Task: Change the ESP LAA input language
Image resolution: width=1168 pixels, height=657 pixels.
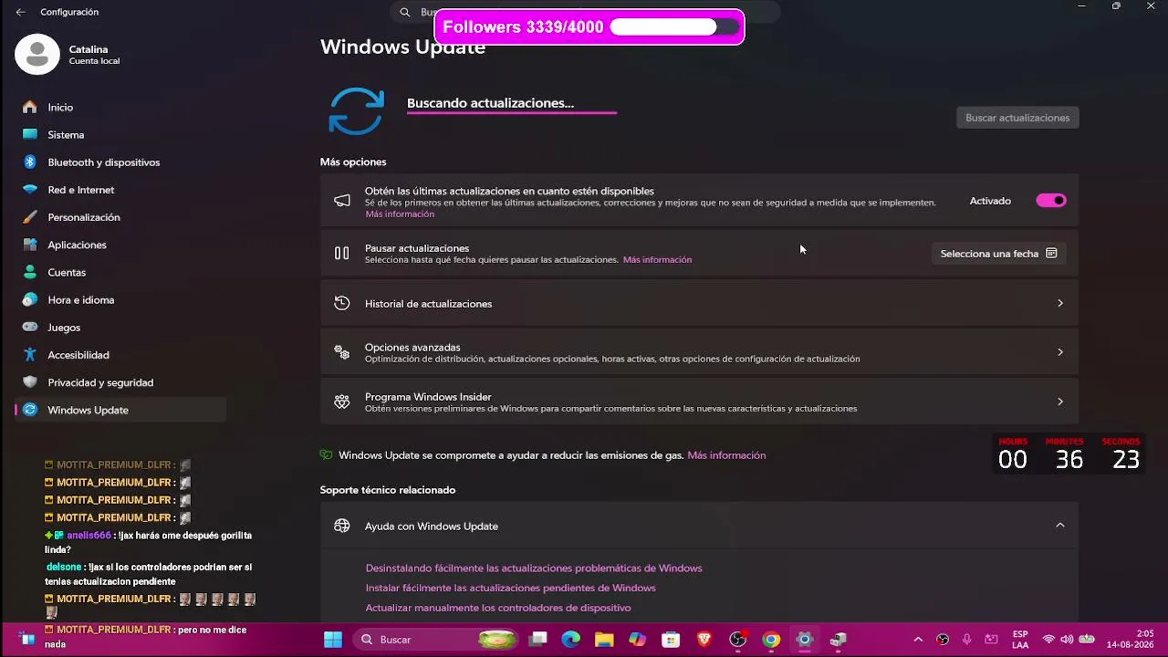Action: tap(1020, 640)
